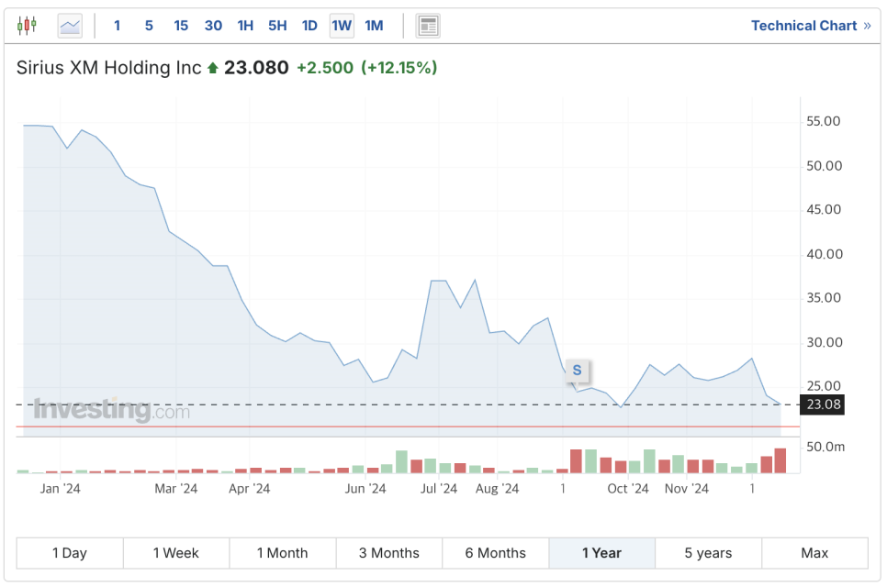The image size is (887, 587).
Task: Choose the 1H interval
Action: [x=245, y=26]
